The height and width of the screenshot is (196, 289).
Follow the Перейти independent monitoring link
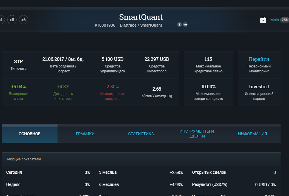pos(259,59)
